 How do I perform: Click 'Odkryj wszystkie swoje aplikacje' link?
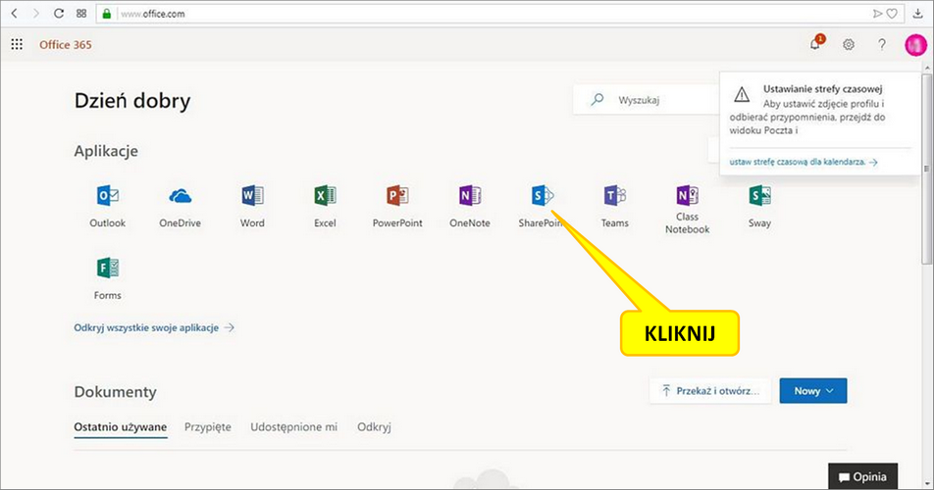tap(154, 327)
